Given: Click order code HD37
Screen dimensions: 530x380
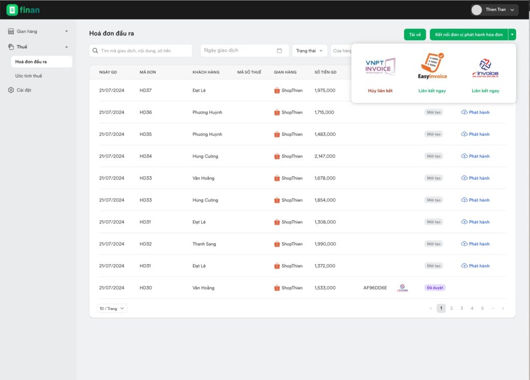Looking at the screenshot, I should coord(145,90).
